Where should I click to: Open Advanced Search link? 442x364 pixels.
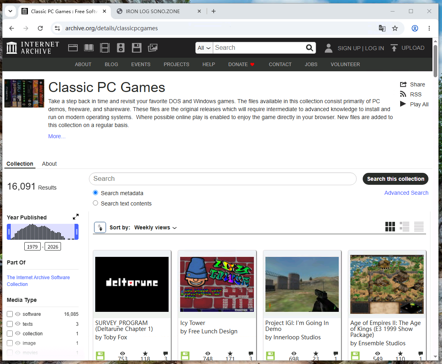tap(406, 193)
